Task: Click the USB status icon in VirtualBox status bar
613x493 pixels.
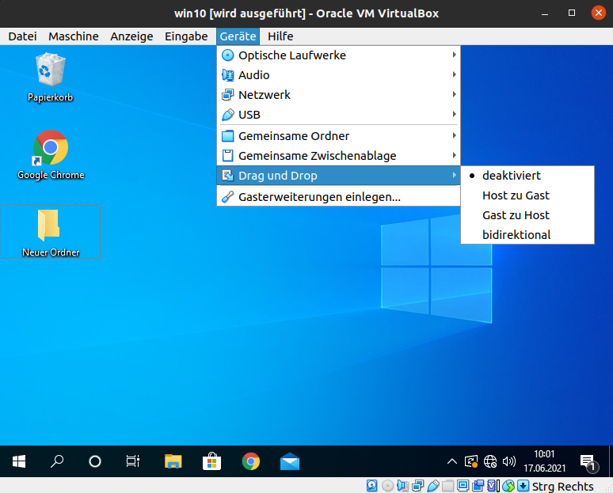Action: [432, 486]
